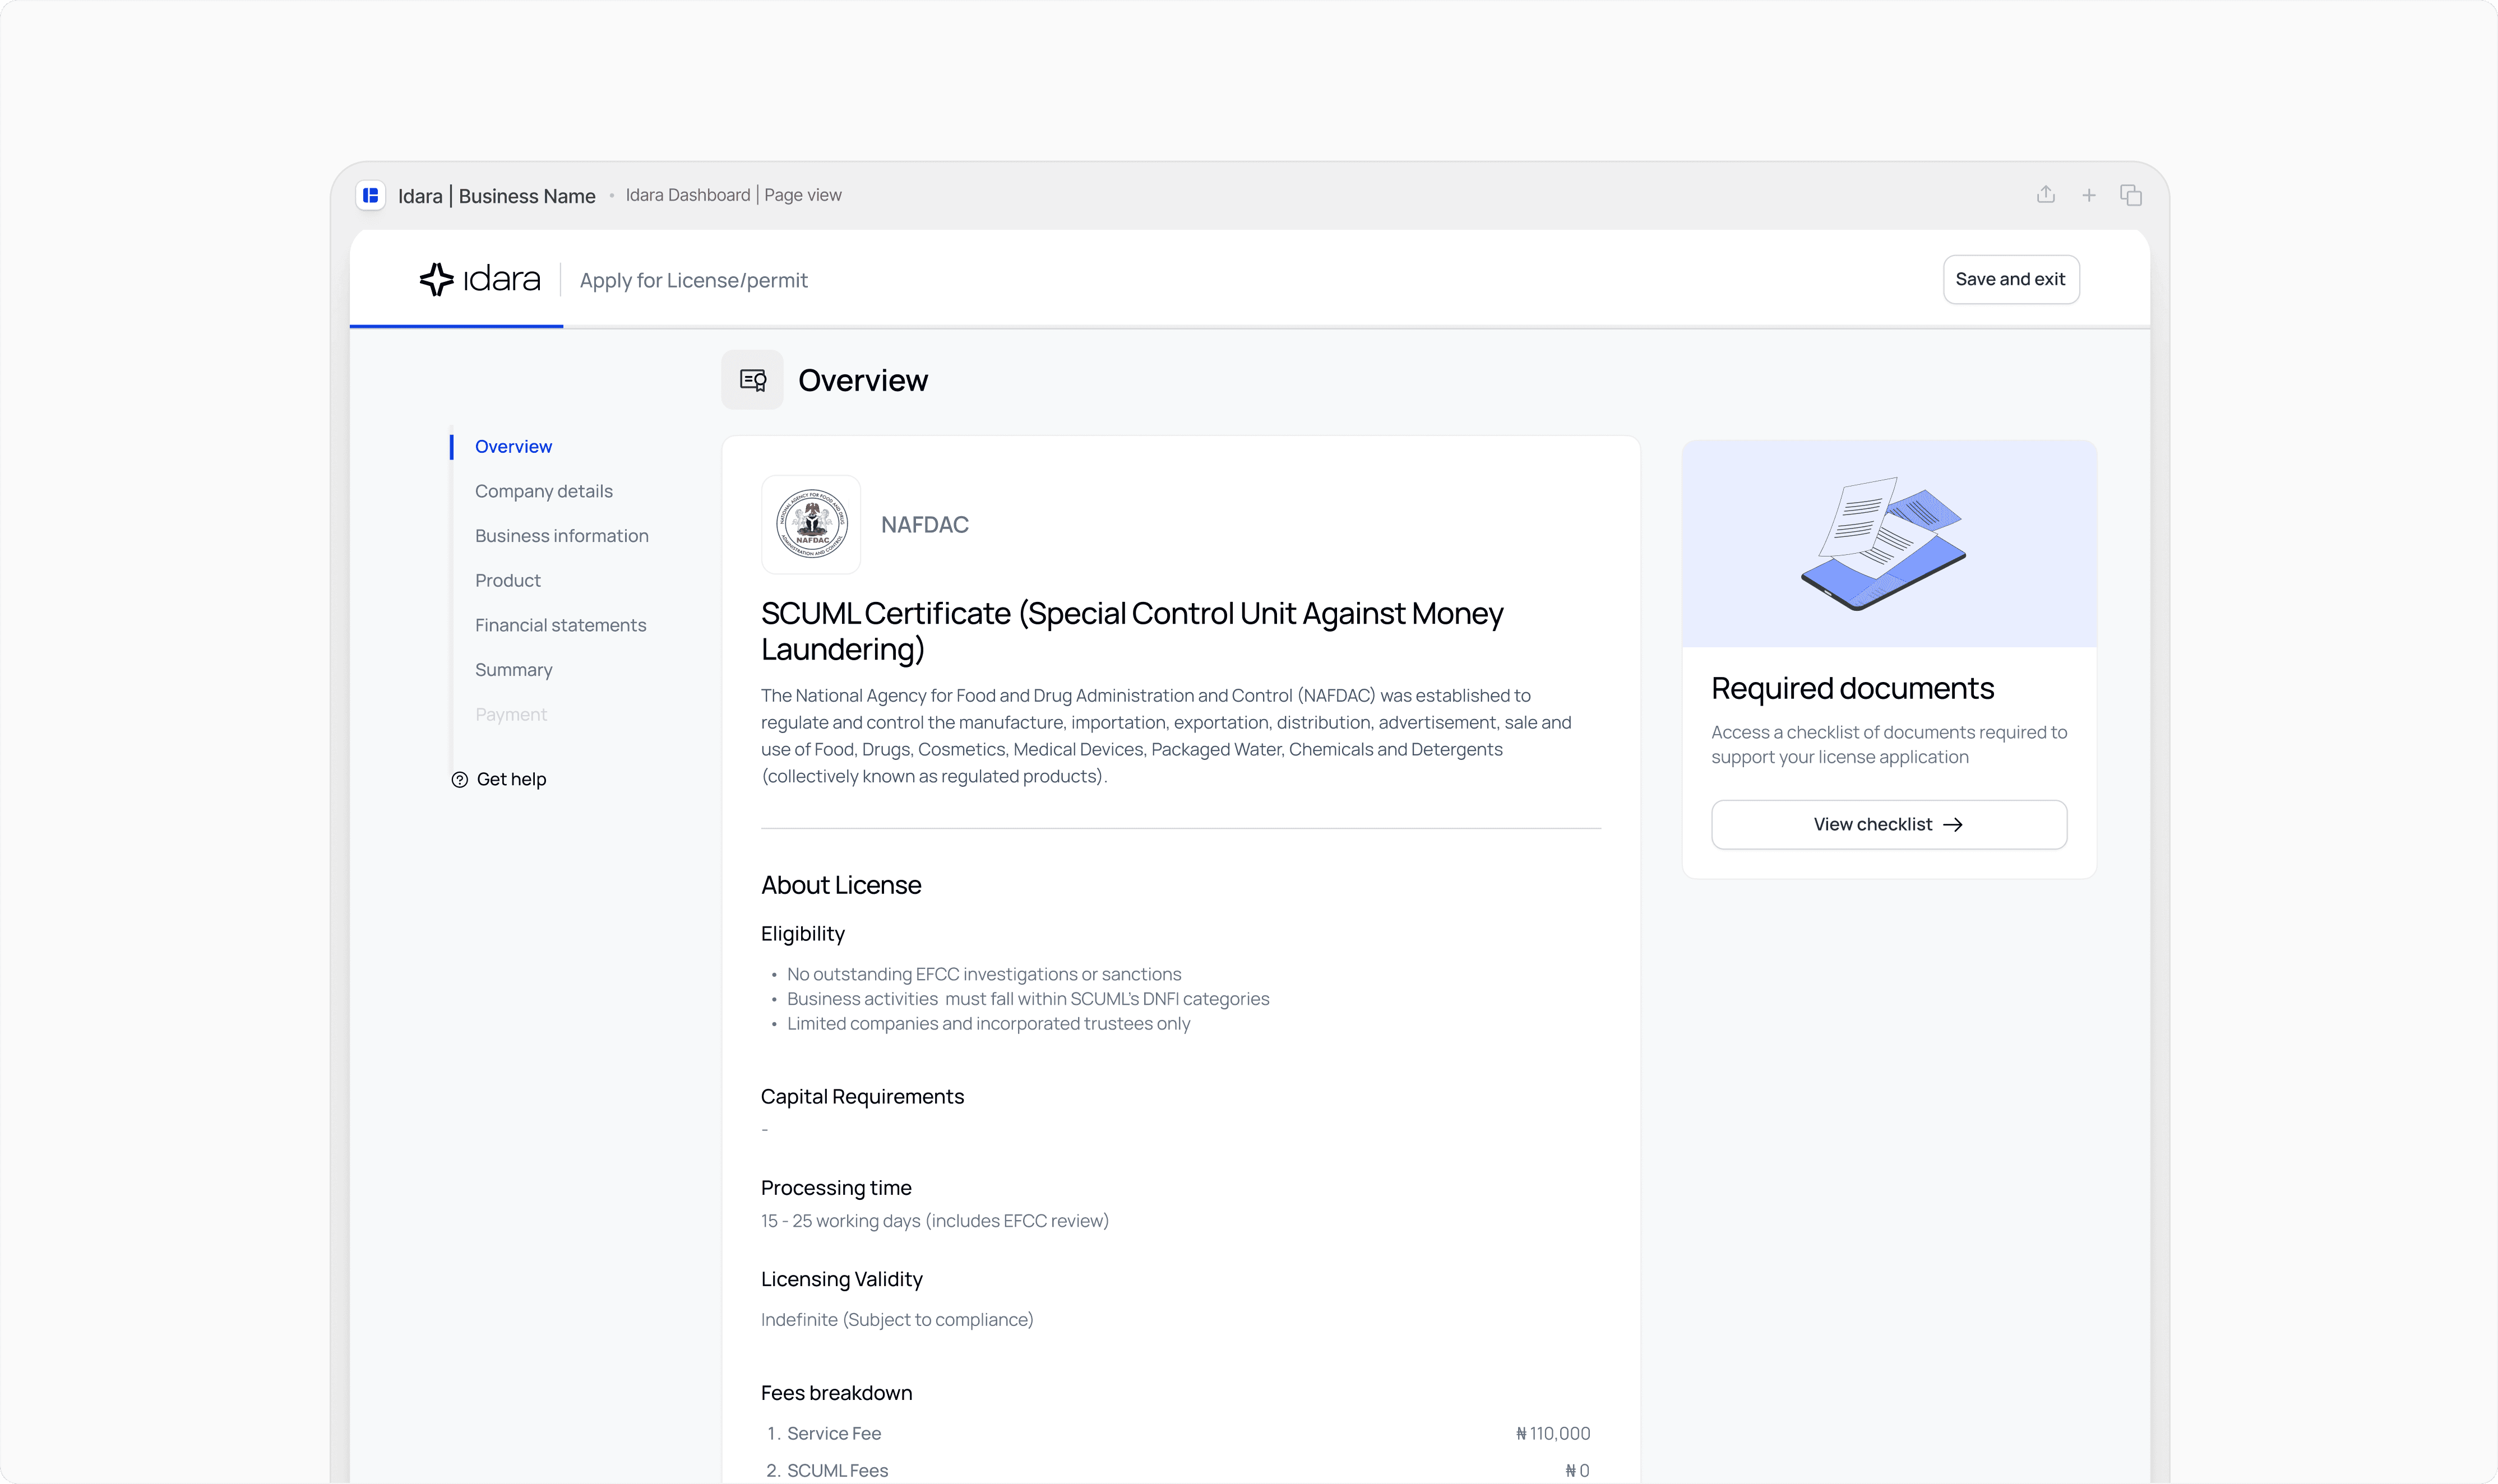Screen dimensions: 2498x1484
Task: Select Overview in the sidebar
Action: (x=513, y=447)
